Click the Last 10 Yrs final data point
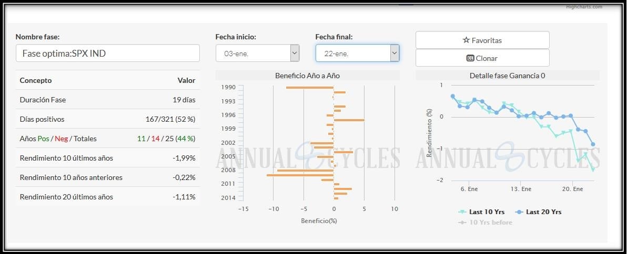 click(593, 170)
